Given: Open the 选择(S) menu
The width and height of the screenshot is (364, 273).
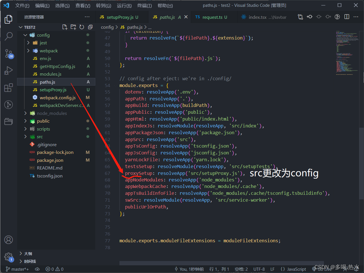Looking at the screenshot, I should coord(62,5).
